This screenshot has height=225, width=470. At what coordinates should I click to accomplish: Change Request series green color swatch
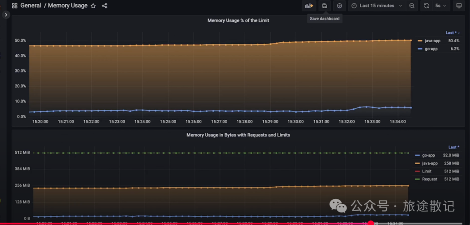[x=417, y=179]
